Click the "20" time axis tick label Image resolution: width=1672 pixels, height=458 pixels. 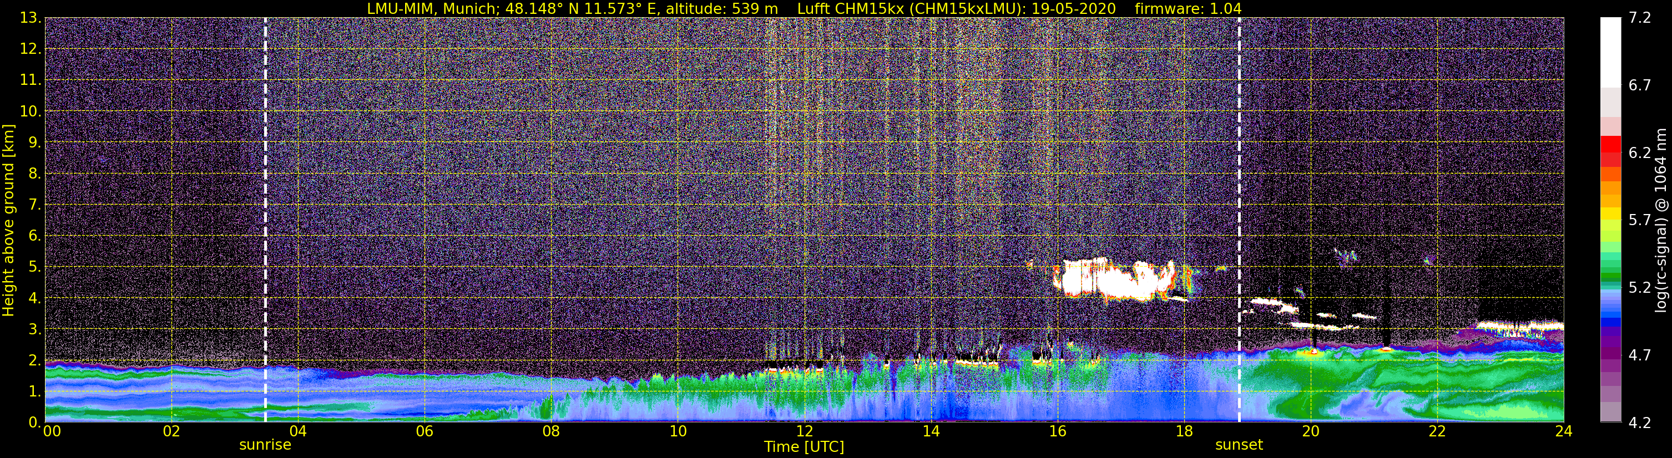point(1311,431)
